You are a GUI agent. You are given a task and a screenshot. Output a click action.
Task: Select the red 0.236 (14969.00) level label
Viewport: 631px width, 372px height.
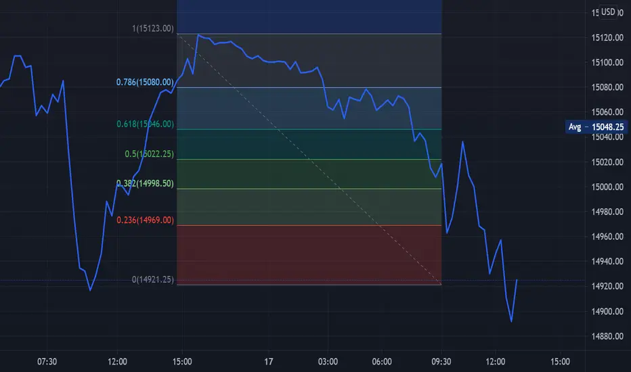tap(146, 220)
